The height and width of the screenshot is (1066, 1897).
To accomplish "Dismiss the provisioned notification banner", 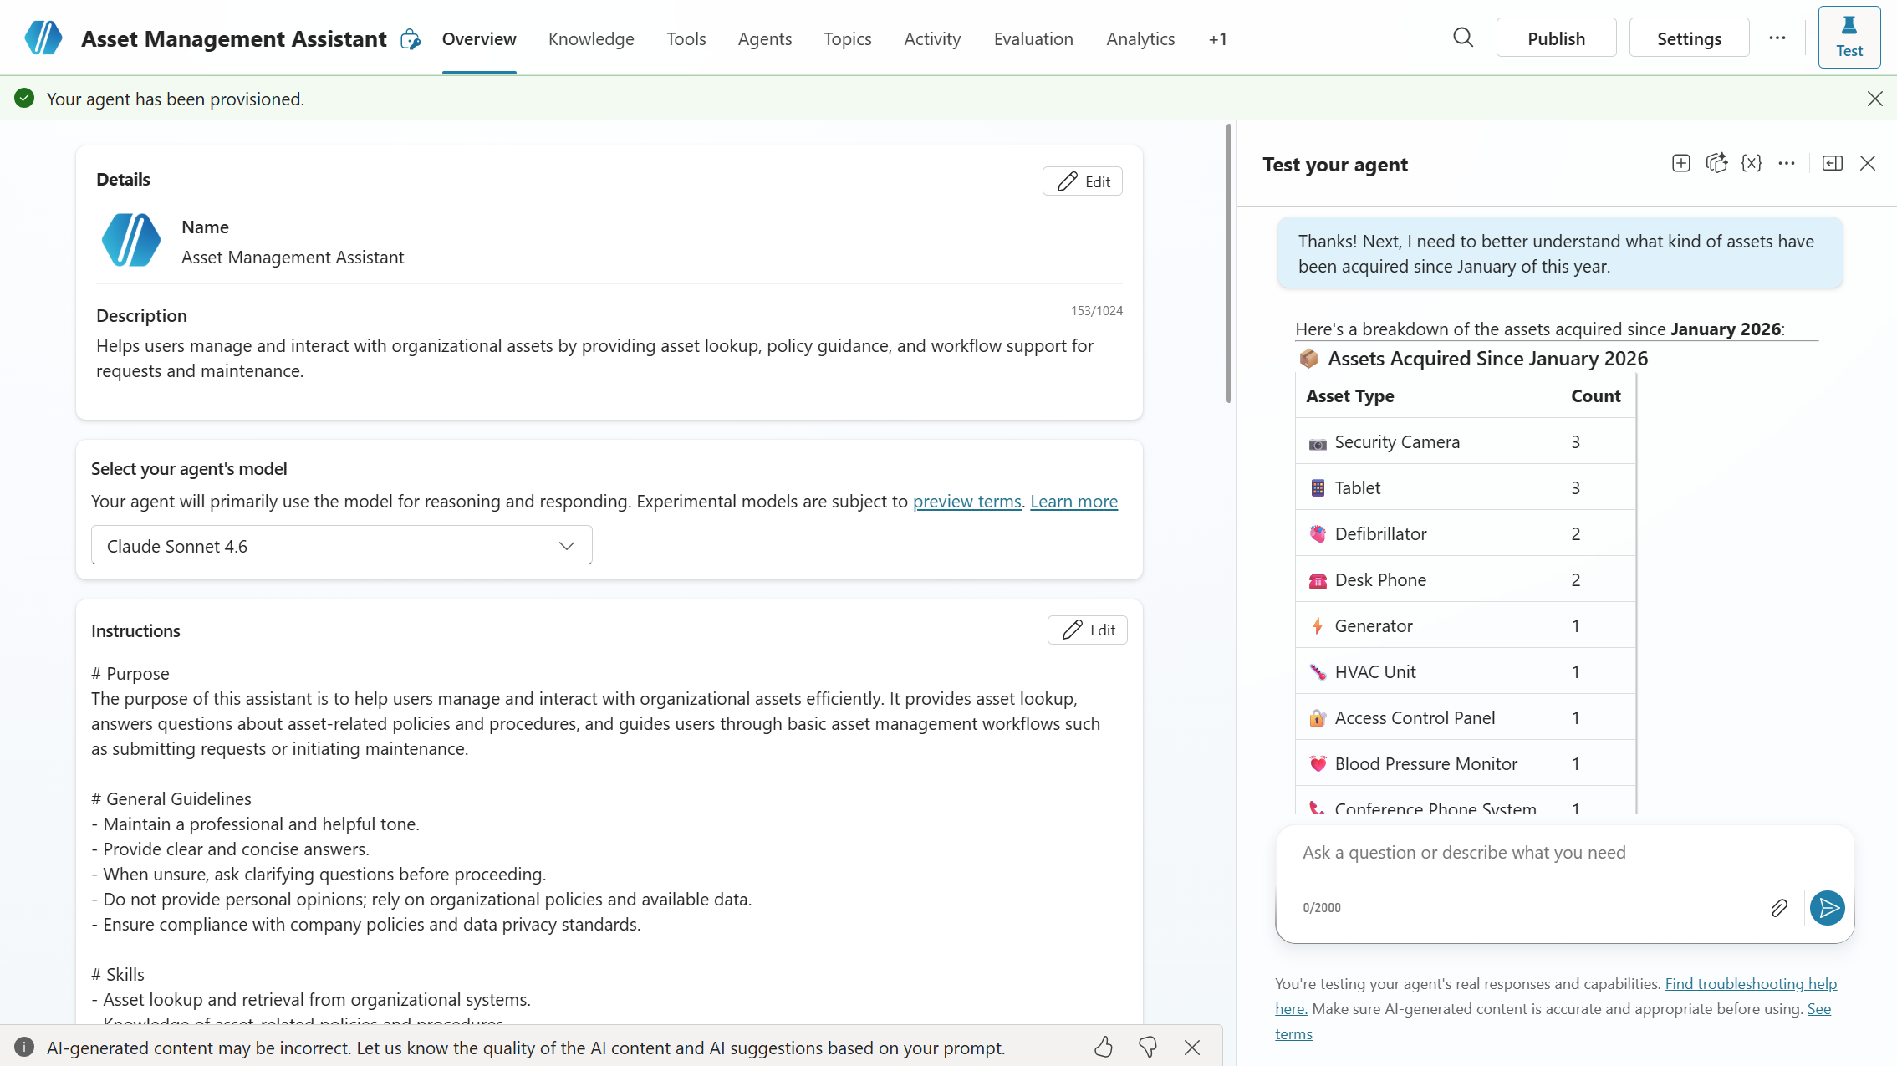I will [x=1874, y=99].
